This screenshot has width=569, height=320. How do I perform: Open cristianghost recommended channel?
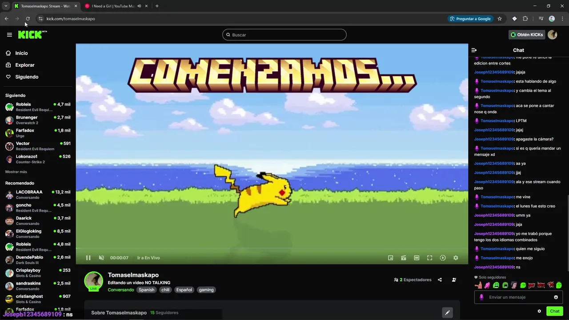pos(38,299)
